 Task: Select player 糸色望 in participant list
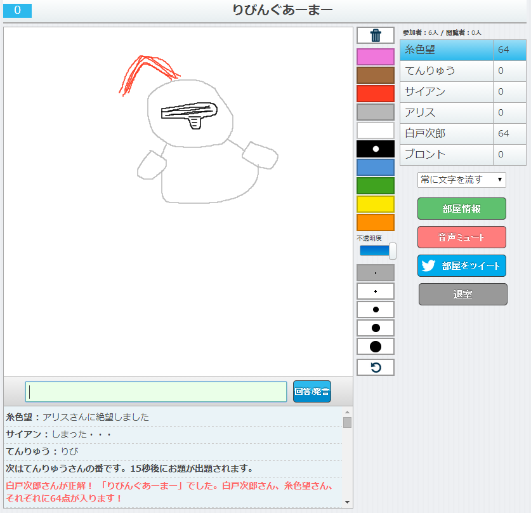point(463,50)
